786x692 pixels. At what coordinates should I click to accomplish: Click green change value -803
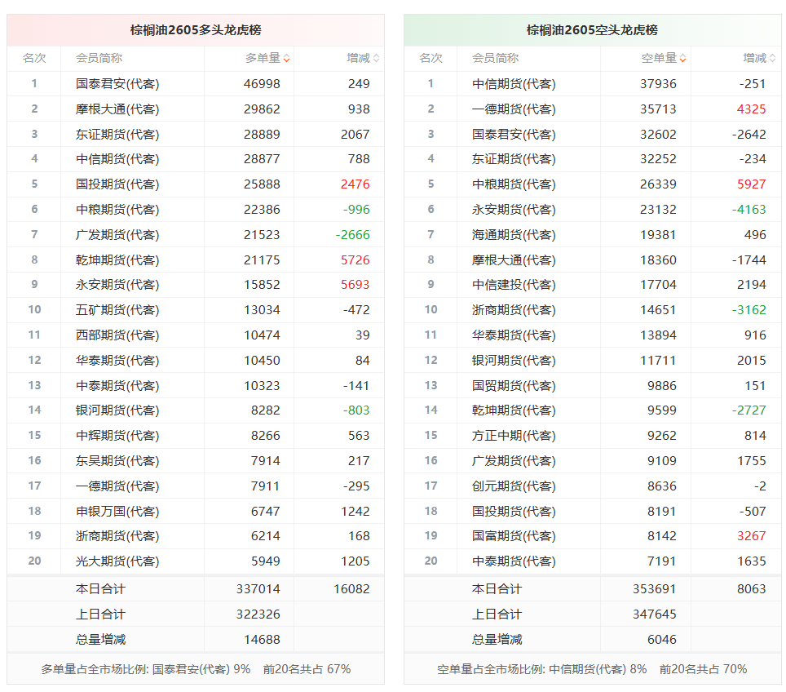point(356,410)
